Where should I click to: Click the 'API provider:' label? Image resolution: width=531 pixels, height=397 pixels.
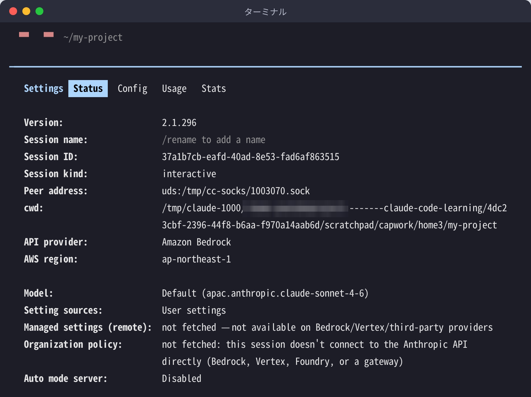click(56, 242)
